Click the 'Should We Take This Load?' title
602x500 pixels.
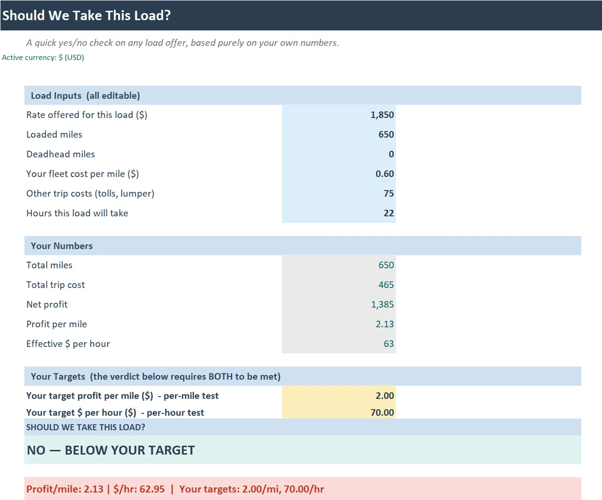(x=87, y=15)
